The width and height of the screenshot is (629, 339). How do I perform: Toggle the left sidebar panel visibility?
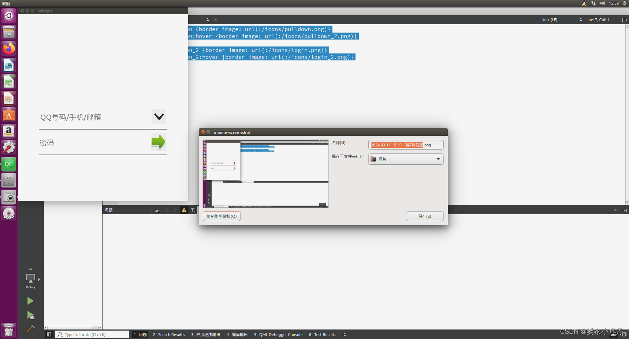[x=49, y=334]
